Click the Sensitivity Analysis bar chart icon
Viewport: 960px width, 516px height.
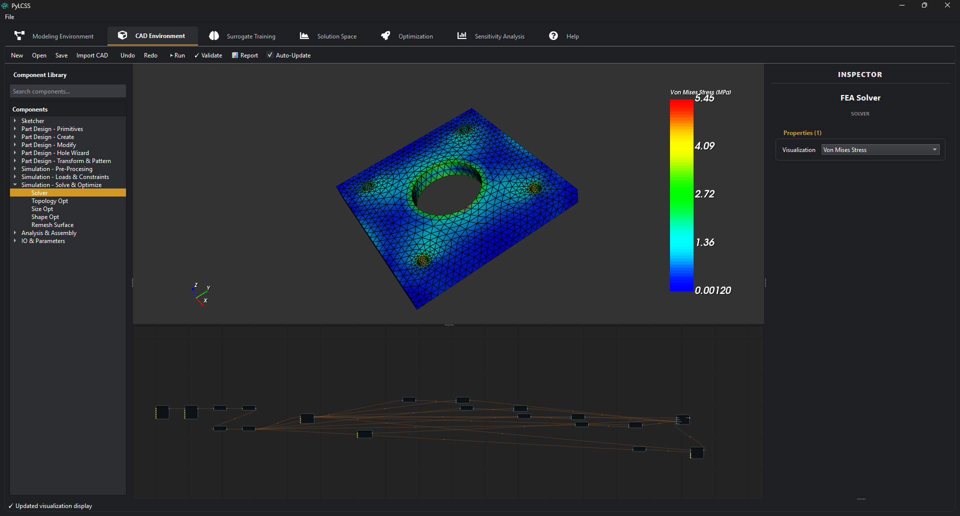(x=462, y=36)
